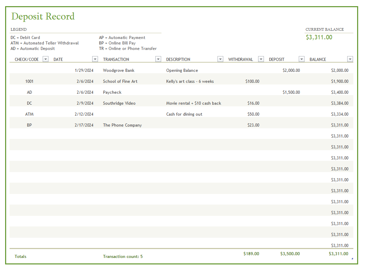Open the DATE column filter dropdown
This screenshot has width=366, height=274.
click(x=95, y=59)
